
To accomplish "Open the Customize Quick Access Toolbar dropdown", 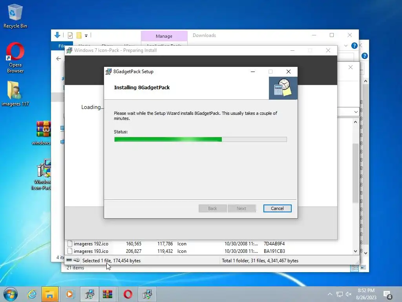I will (86, 35).
